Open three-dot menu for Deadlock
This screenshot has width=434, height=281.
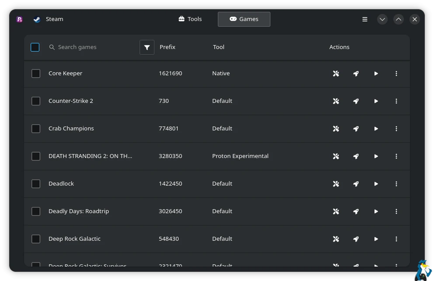tap(396, 183)
